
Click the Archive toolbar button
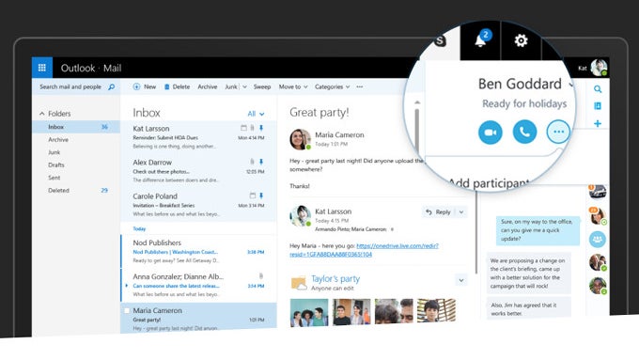click(208, 86)
